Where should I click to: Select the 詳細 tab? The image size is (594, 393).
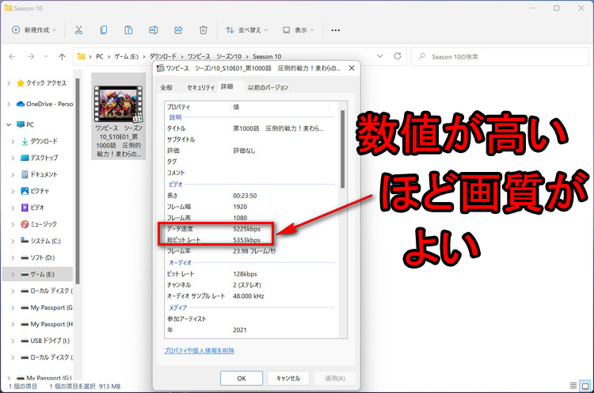[227, 87]
